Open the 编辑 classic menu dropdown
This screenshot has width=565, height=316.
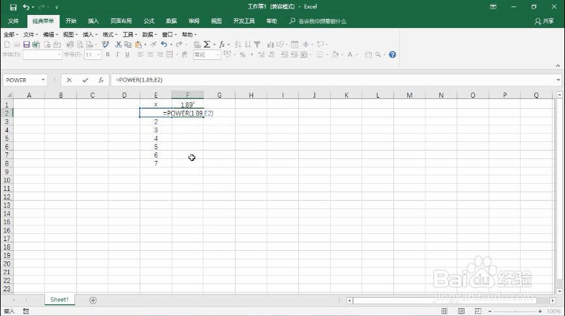click(50, 35)
